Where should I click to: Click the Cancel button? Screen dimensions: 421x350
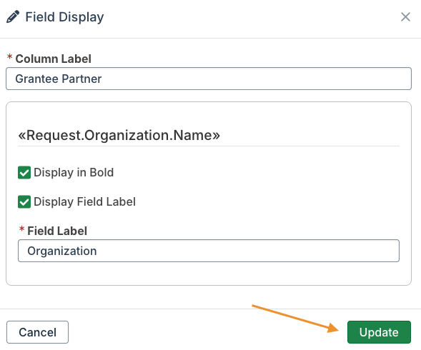point(38,332)
